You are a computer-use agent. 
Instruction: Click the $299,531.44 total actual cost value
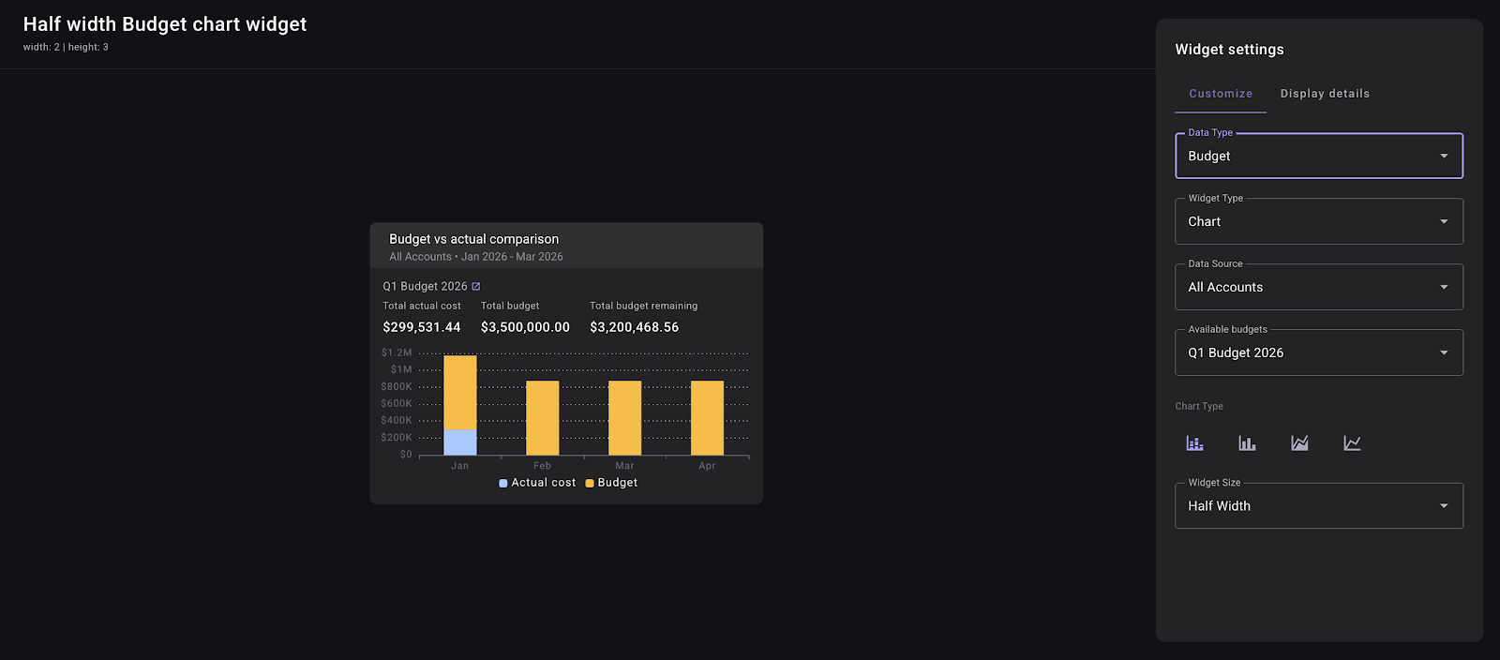pos(422,327)
